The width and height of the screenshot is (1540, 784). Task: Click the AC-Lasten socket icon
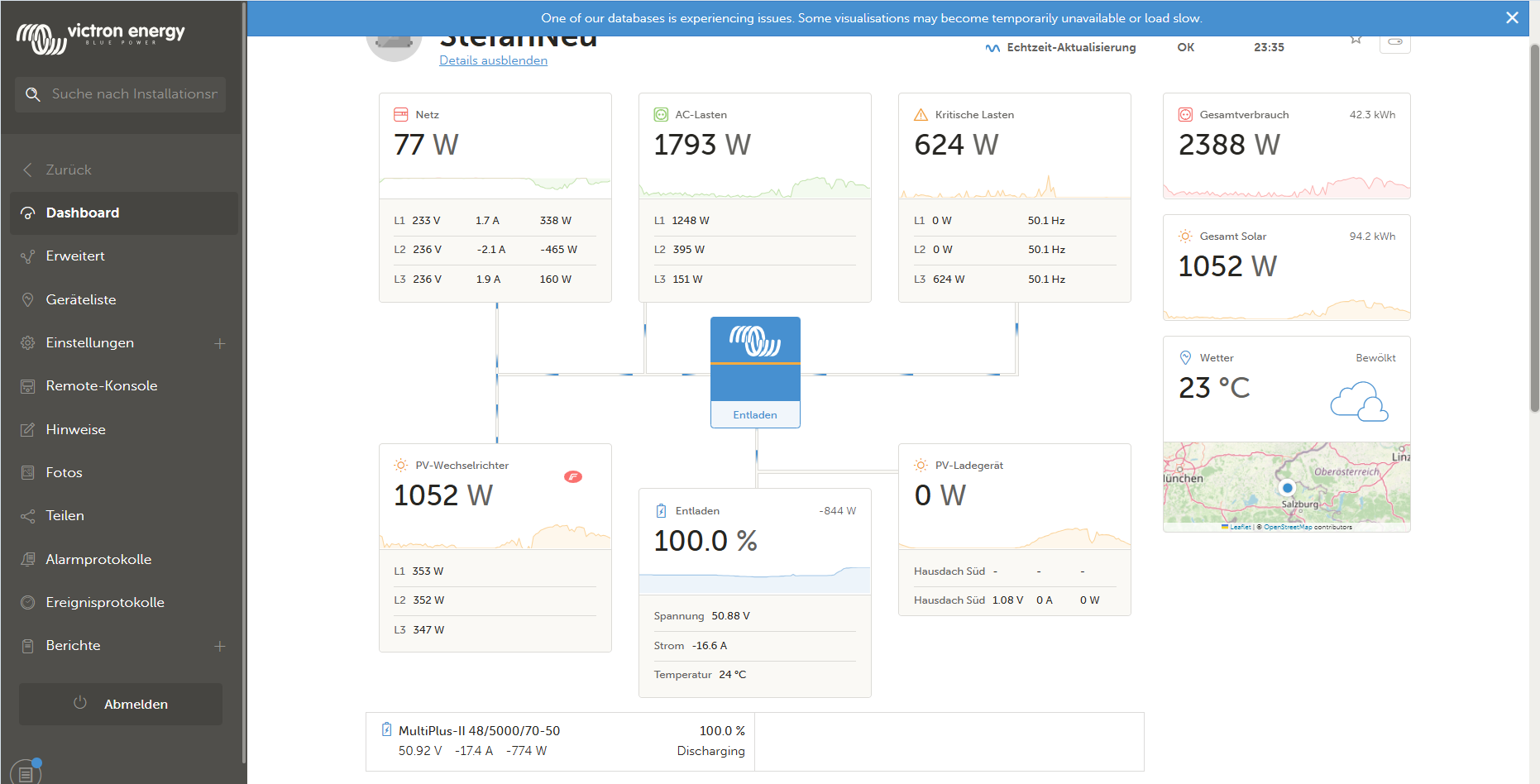coord(661,114)
